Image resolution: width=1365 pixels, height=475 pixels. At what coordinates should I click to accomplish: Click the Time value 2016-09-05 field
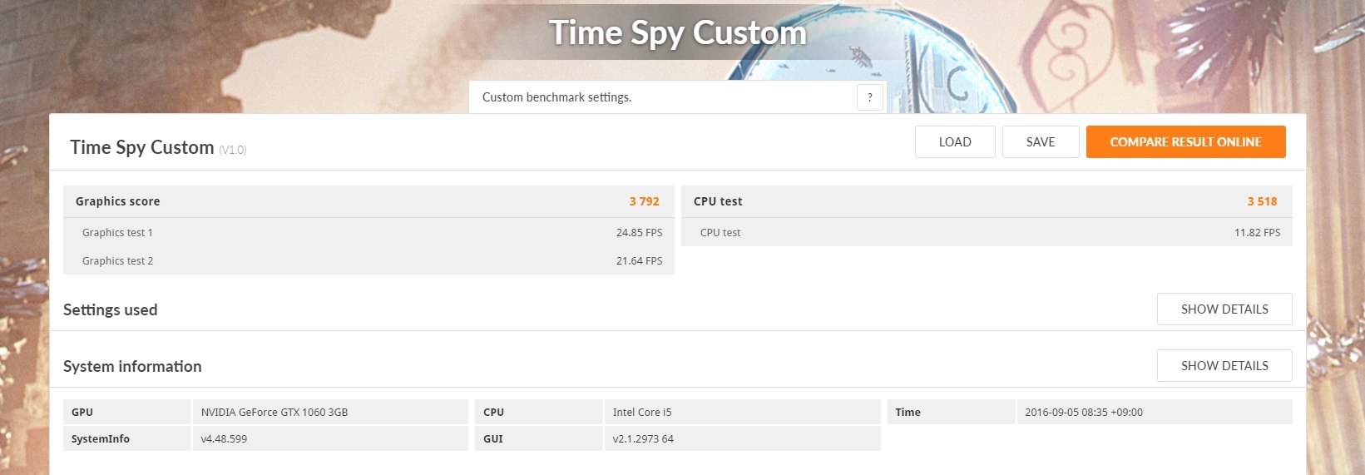[1155, 413]
